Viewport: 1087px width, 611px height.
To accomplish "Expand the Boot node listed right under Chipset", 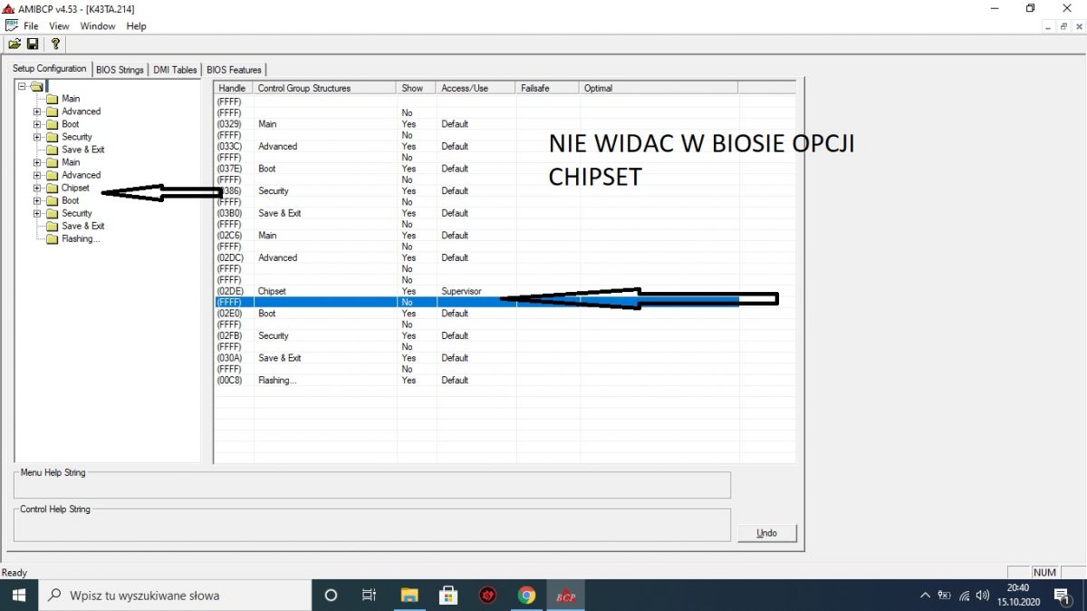I will (37, 200).
